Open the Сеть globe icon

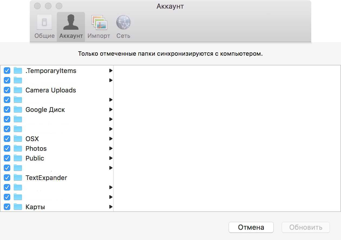point(123,22)
